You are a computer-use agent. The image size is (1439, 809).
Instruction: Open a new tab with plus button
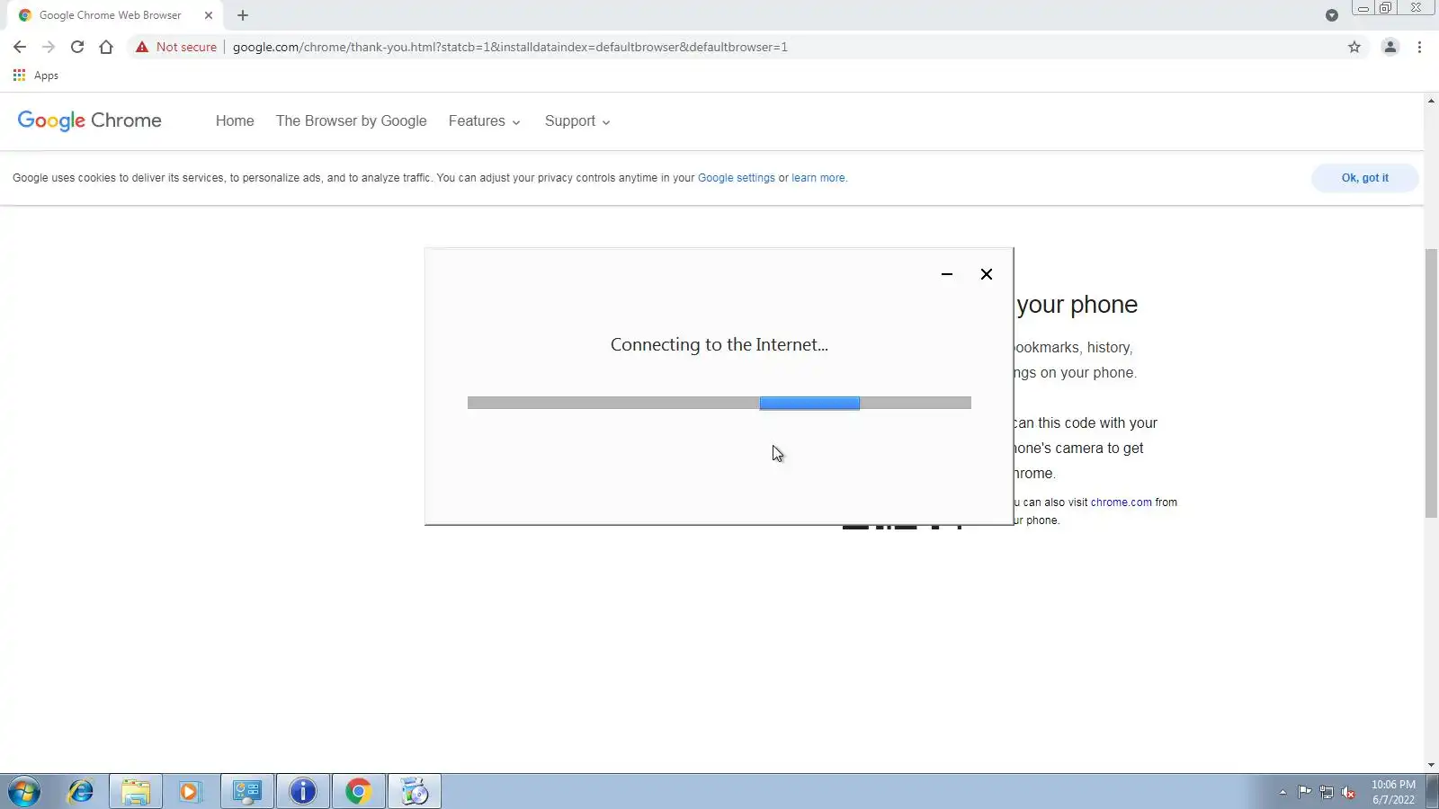[x=243, y=15]
